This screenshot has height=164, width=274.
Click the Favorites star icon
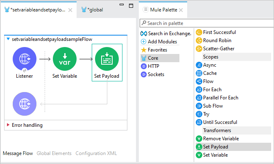point(144,50)
